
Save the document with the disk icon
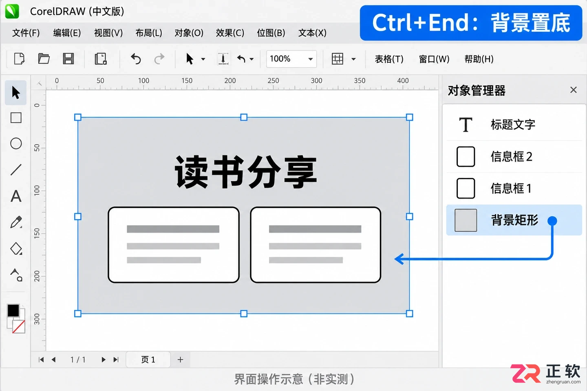[x=68, y=59]
